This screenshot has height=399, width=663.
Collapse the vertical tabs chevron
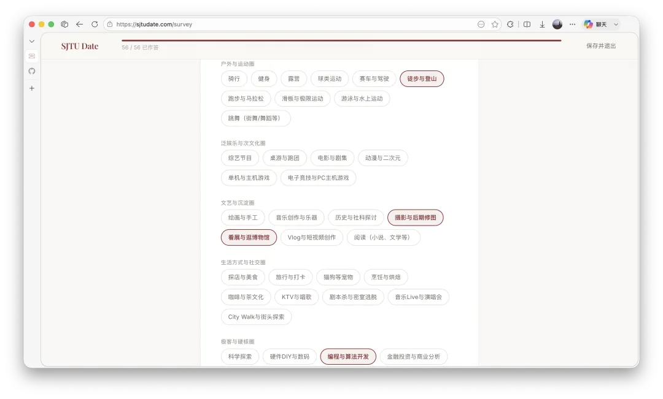[32, 41]
